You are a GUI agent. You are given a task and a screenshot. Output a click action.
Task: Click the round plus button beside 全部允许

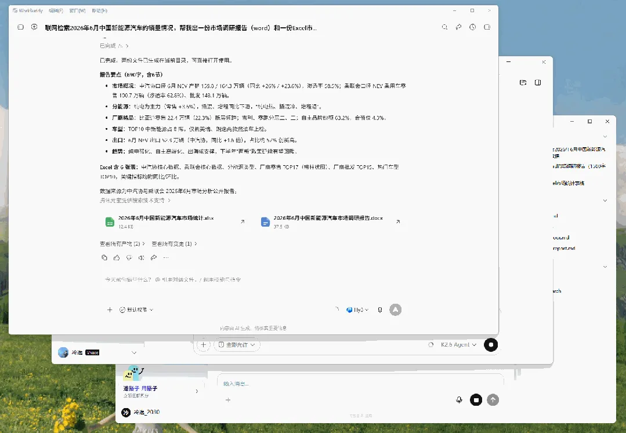203,345
